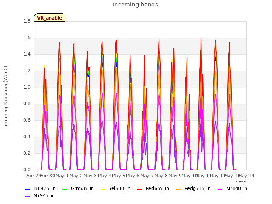Click the blue Blu475_in legend swatch
This screenshot has width=272, height=204.
[27, 189]
